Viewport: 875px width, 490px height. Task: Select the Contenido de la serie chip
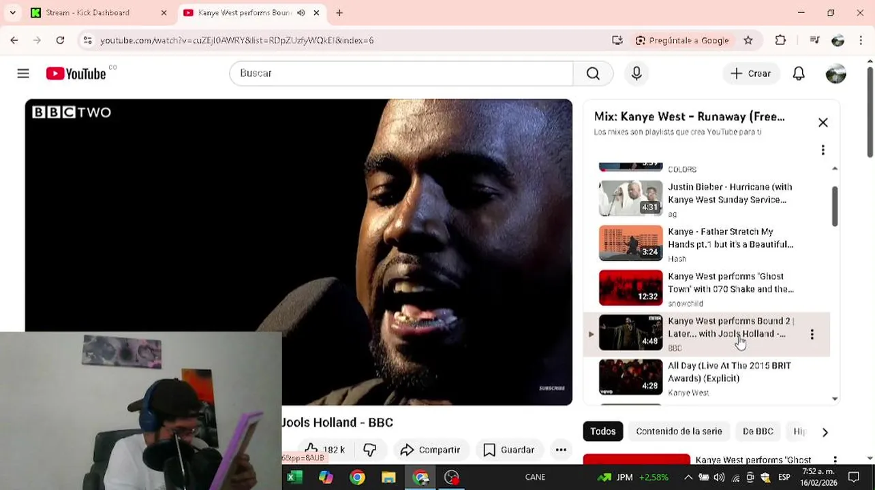(679, 431)
